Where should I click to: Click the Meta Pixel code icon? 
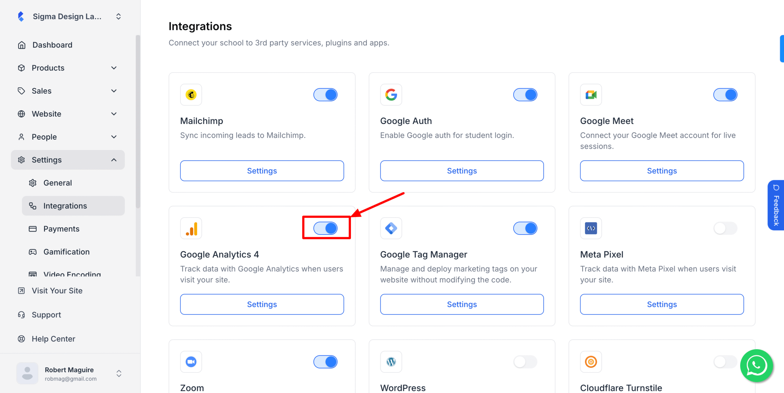pyautogui.click(x=591, y=228)
